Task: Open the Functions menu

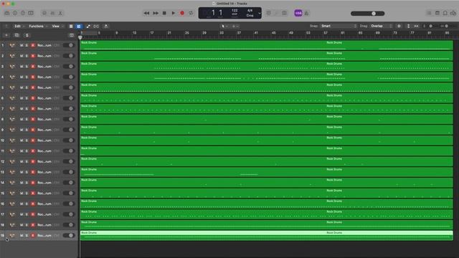Action: pyautogui.click(x=38, y=27)
